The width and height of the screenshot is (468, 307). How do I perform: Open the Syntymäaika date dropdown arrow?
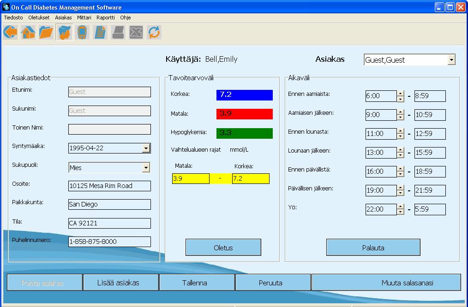pyautogui.click(x=146, y=148)
